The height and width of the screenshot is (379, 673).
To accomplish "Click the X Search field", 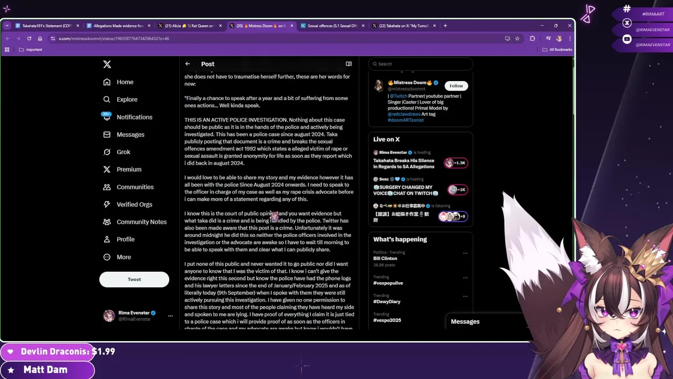I will pos(421,64).
